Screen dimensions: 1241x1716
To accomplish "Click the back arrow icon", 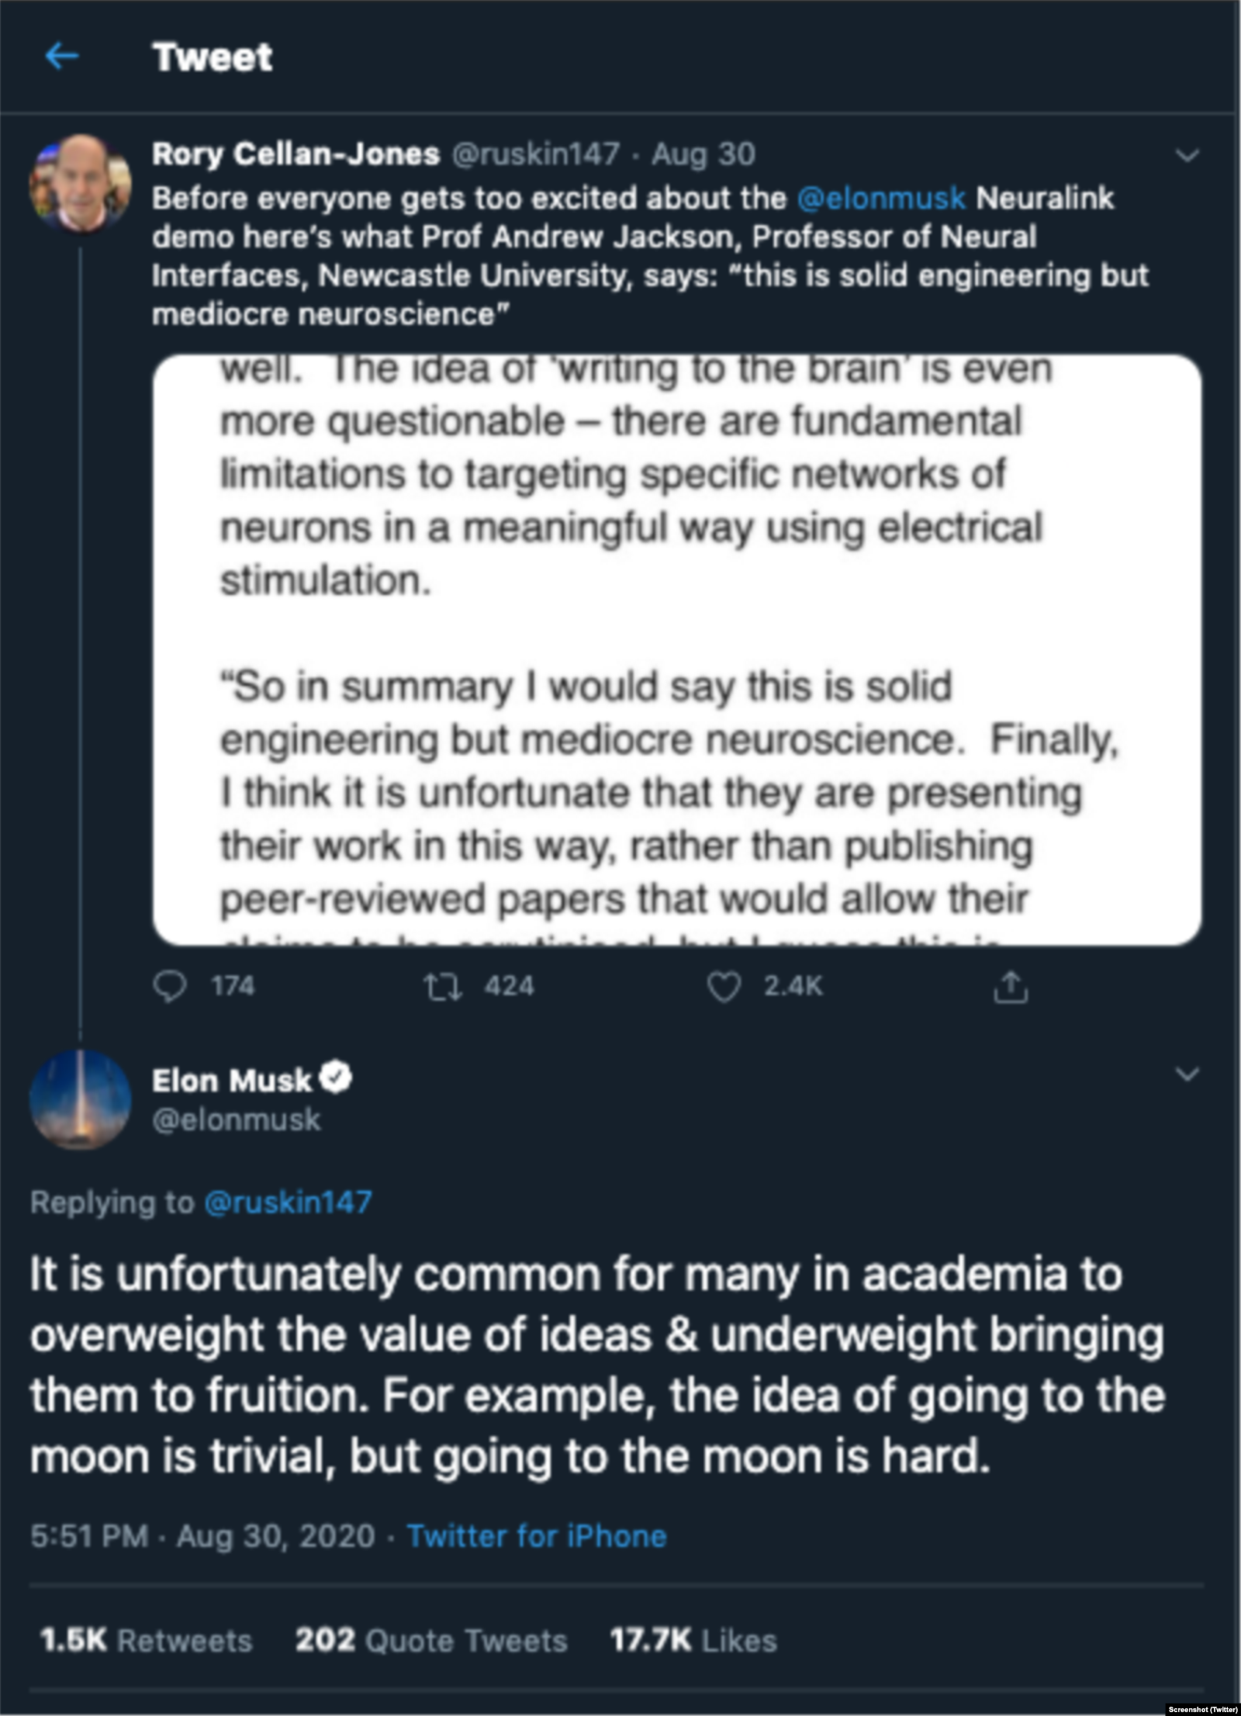I will pyautogui.click(x=62, y=56).
